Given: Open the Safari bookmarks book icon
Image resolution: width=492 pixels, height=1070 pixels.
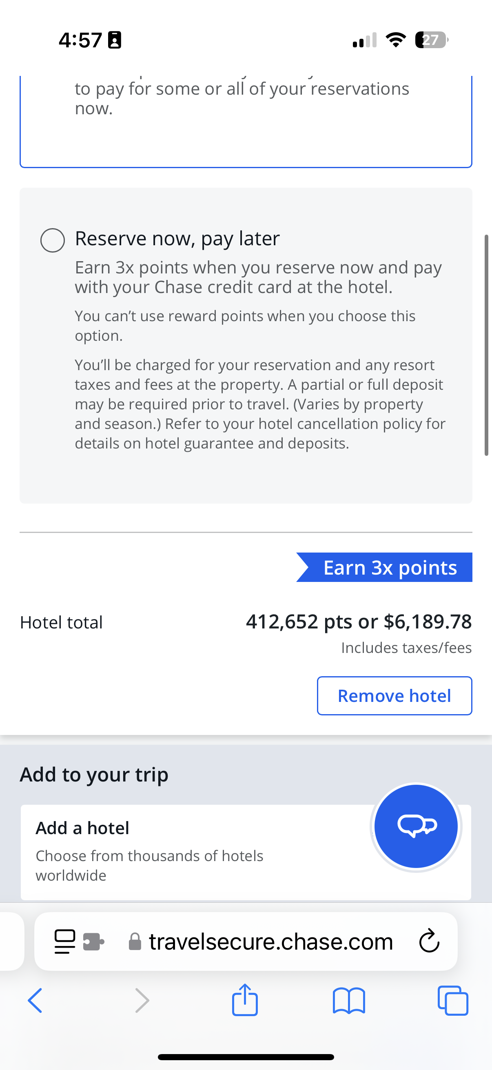Looking at the screenshot, I should pyautogui.click(x=349, y=1001).
